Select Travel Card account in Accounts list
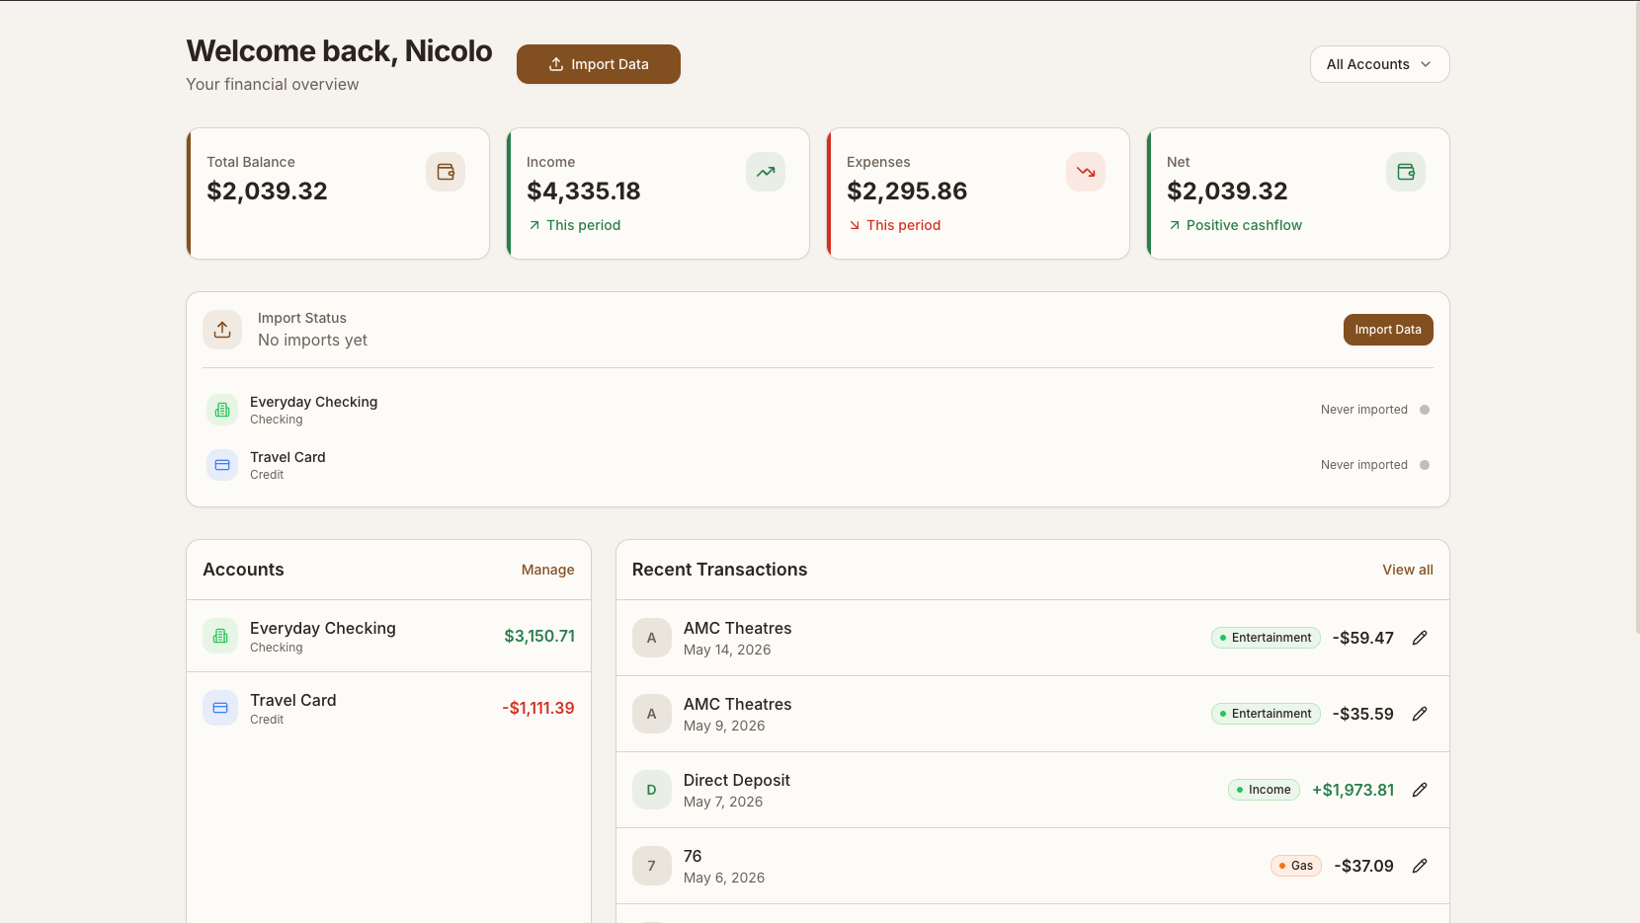 tap(388, 708)
